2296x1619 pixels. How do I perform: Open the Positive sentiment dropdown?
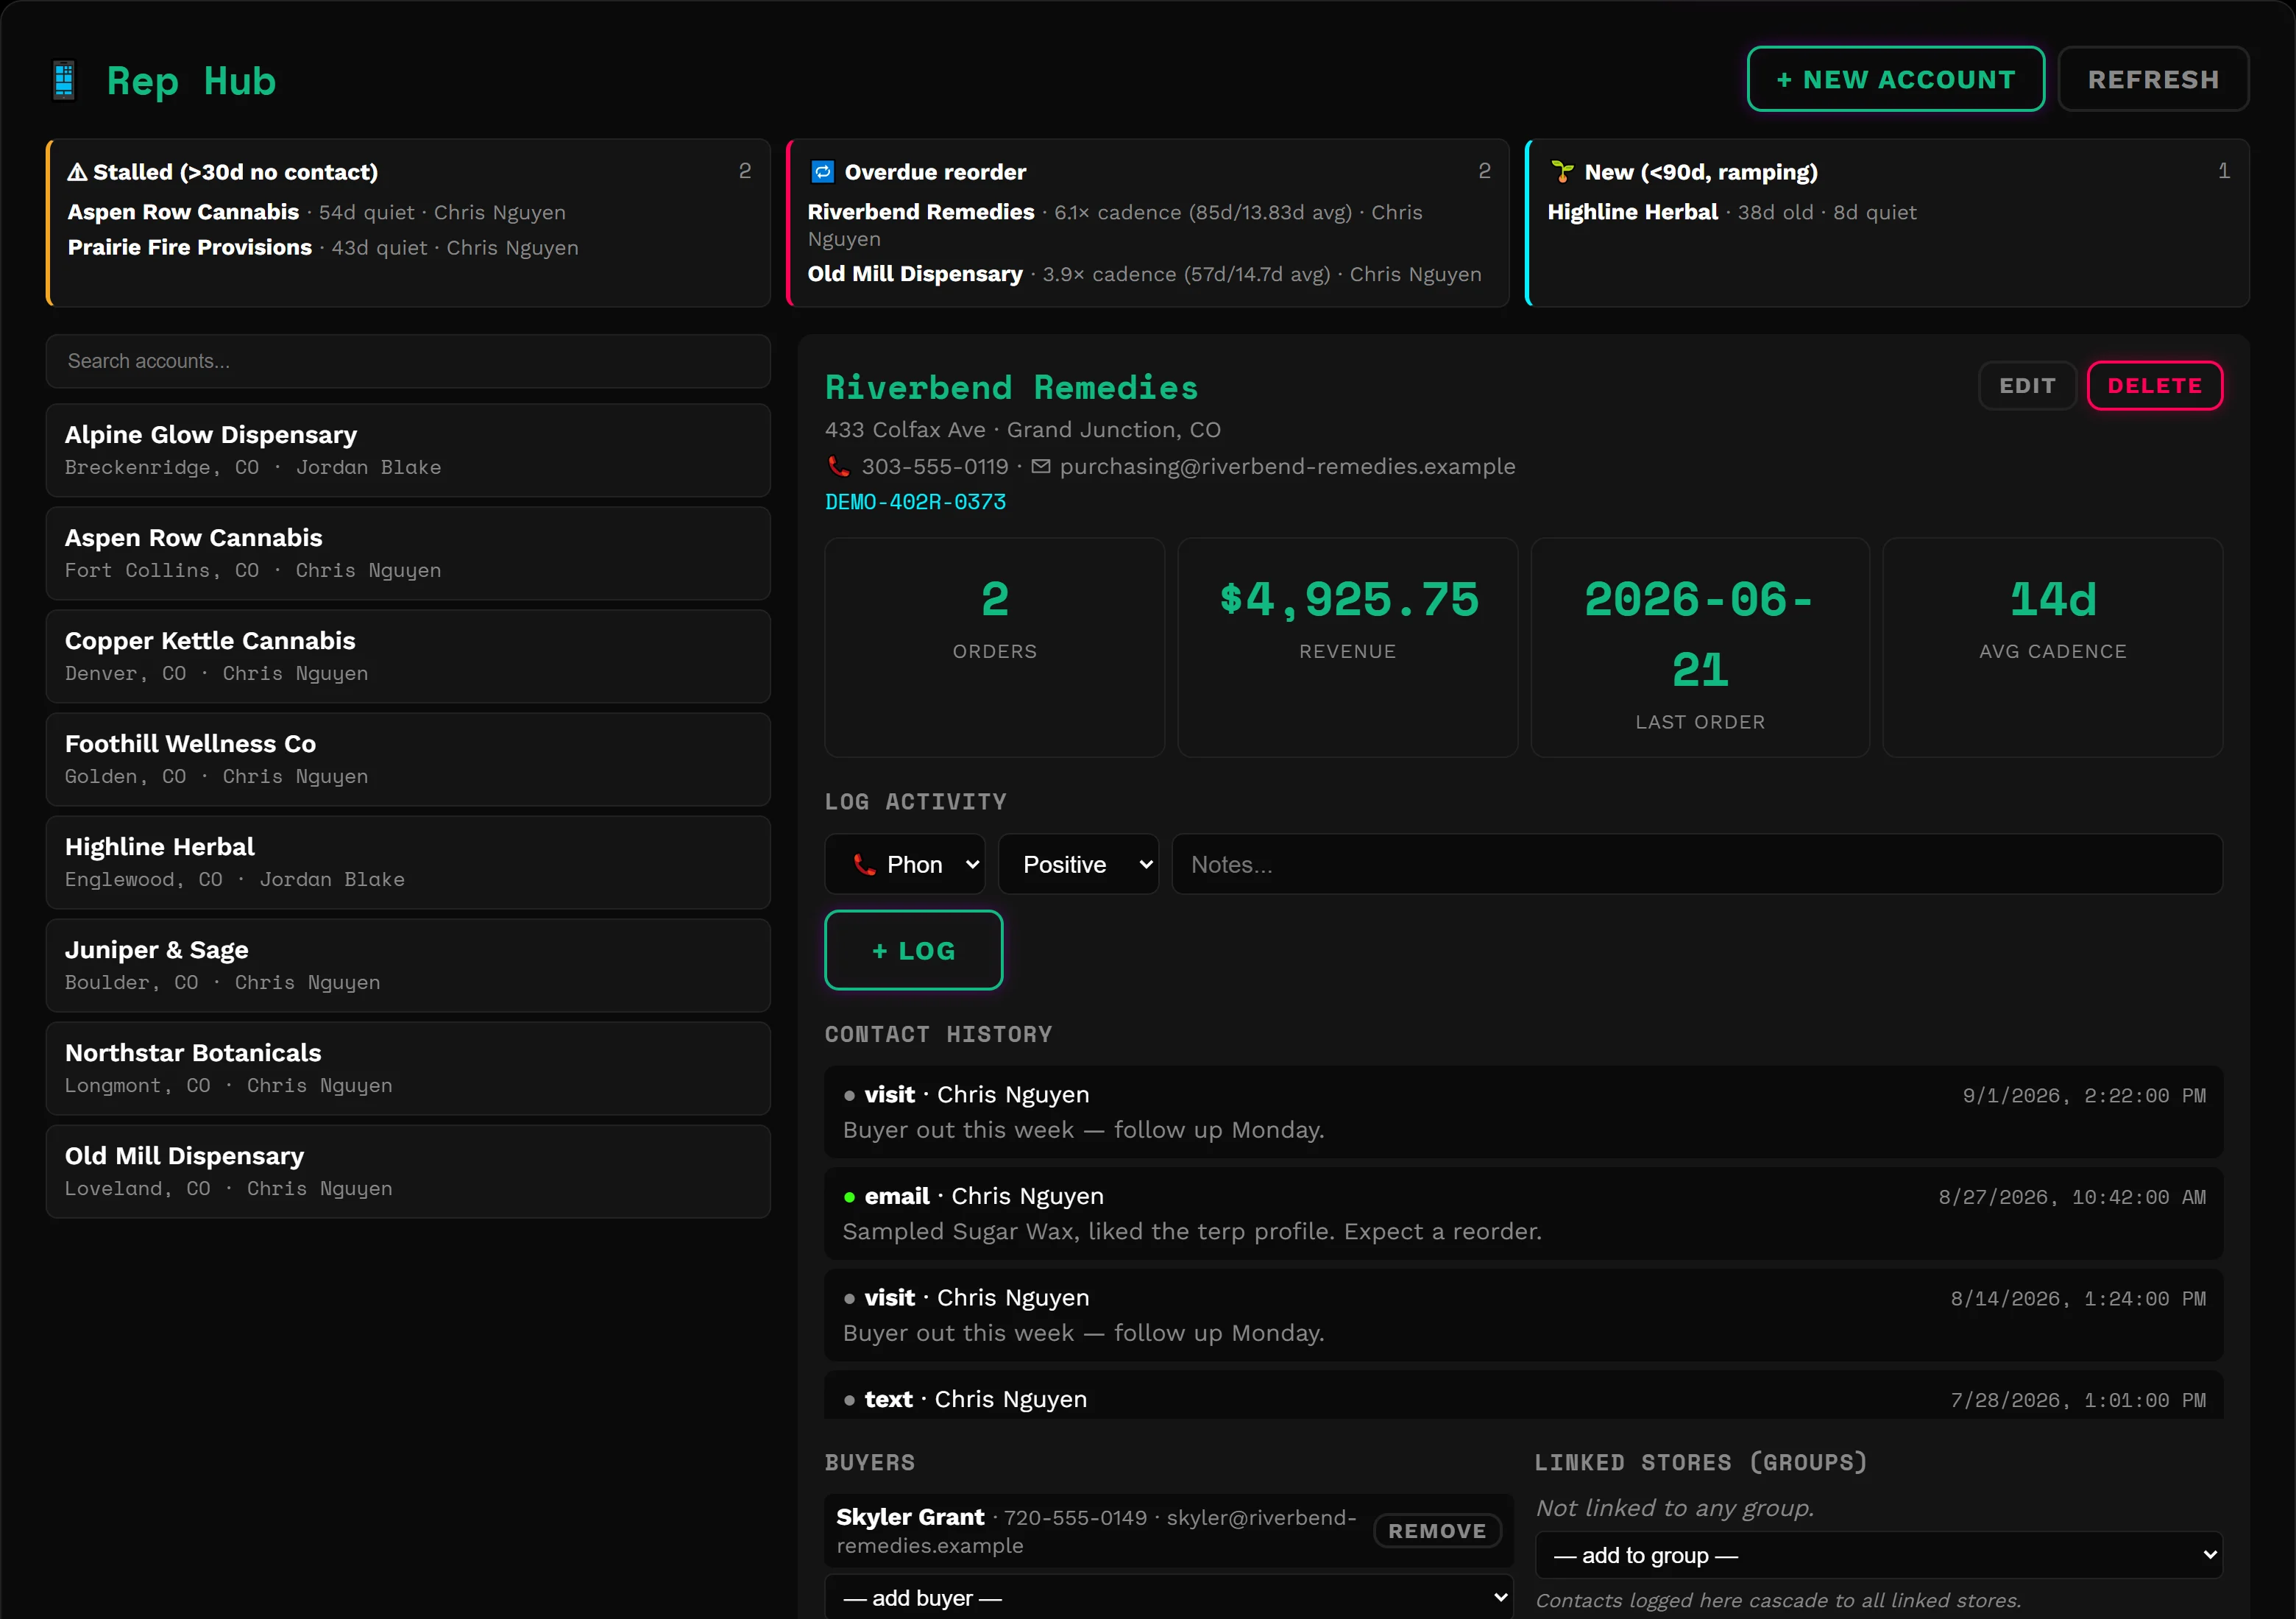pyautogui.click(x=1078, y=864)
